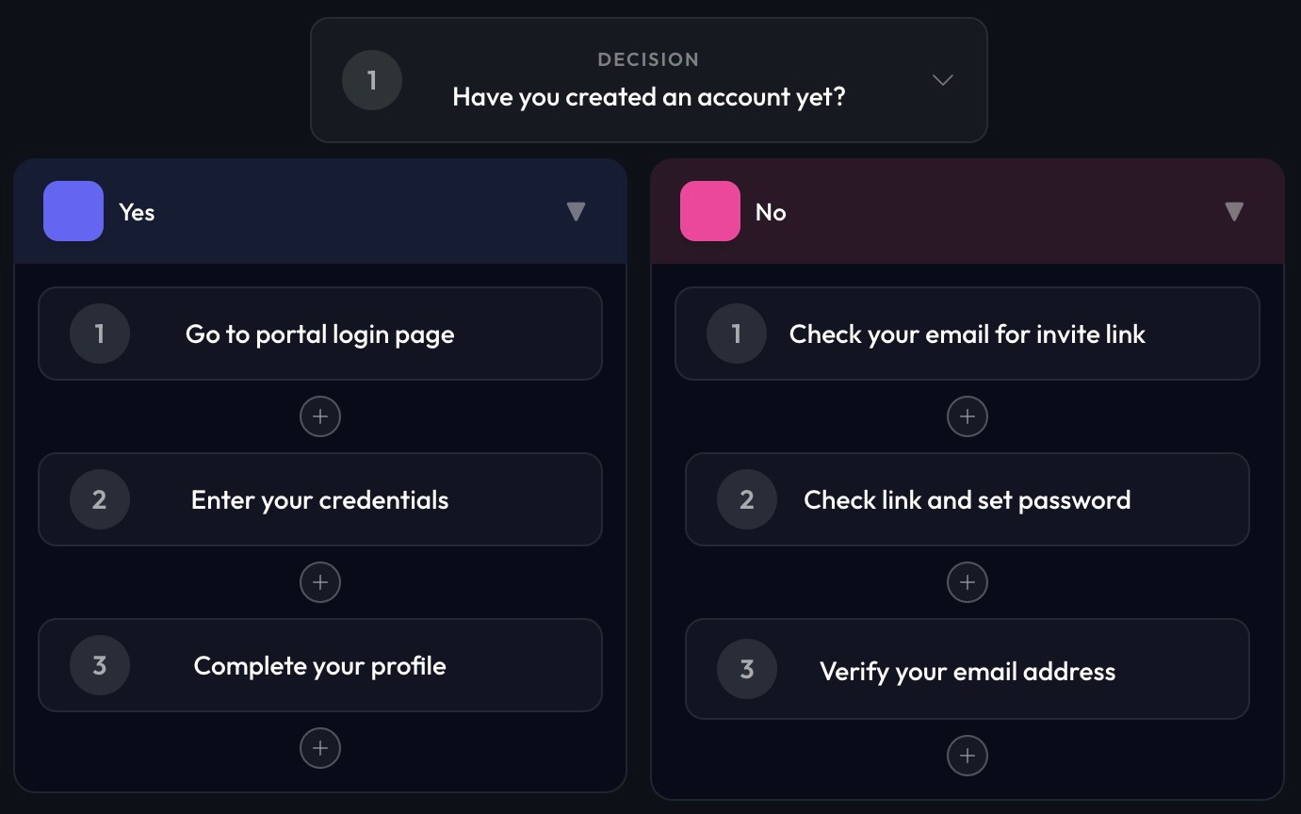Click the blue color swatch on the Yes branch
Viewport: 1301px width, 814px height.
[x=73, y=211]
